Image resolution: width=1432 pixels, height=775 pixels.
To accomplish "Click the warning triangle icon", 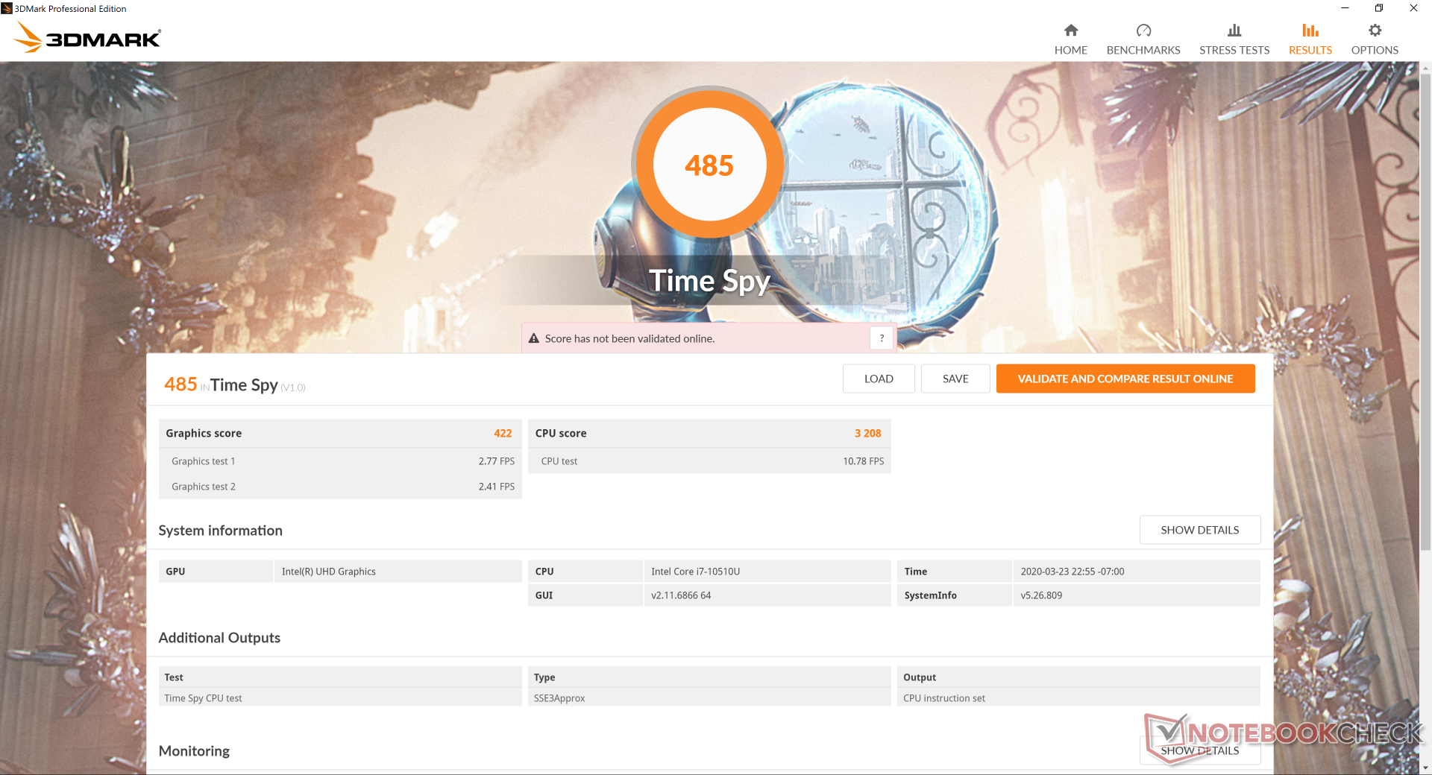I will coord(534,338).
